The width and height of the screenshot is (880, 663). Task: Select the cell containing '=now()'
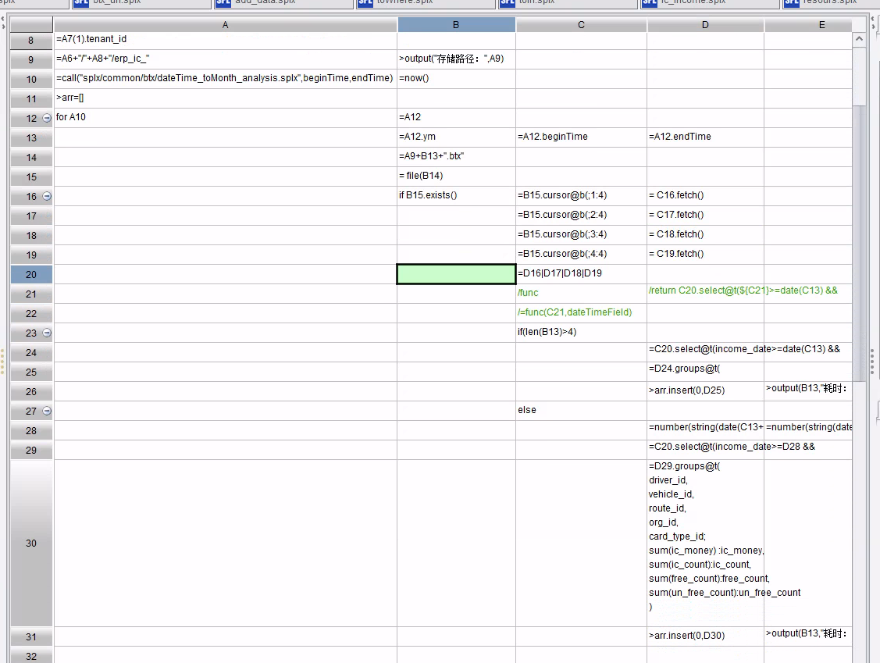pyautogui.click(x=455, y=79)
